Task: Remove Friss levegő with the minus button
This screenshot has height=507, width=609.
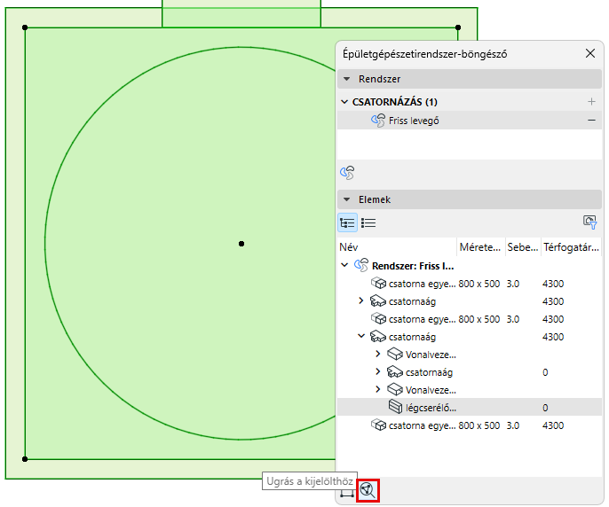Action: tap(591, 121)
